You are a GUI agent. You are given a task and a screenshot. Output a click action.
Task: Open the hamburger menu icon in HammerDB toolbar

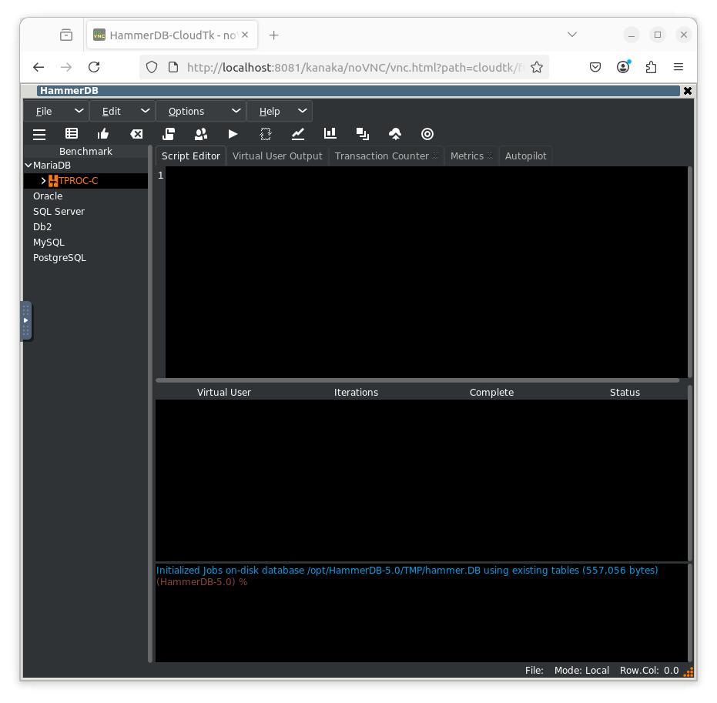pyautogui.click(x=39, y=135)
